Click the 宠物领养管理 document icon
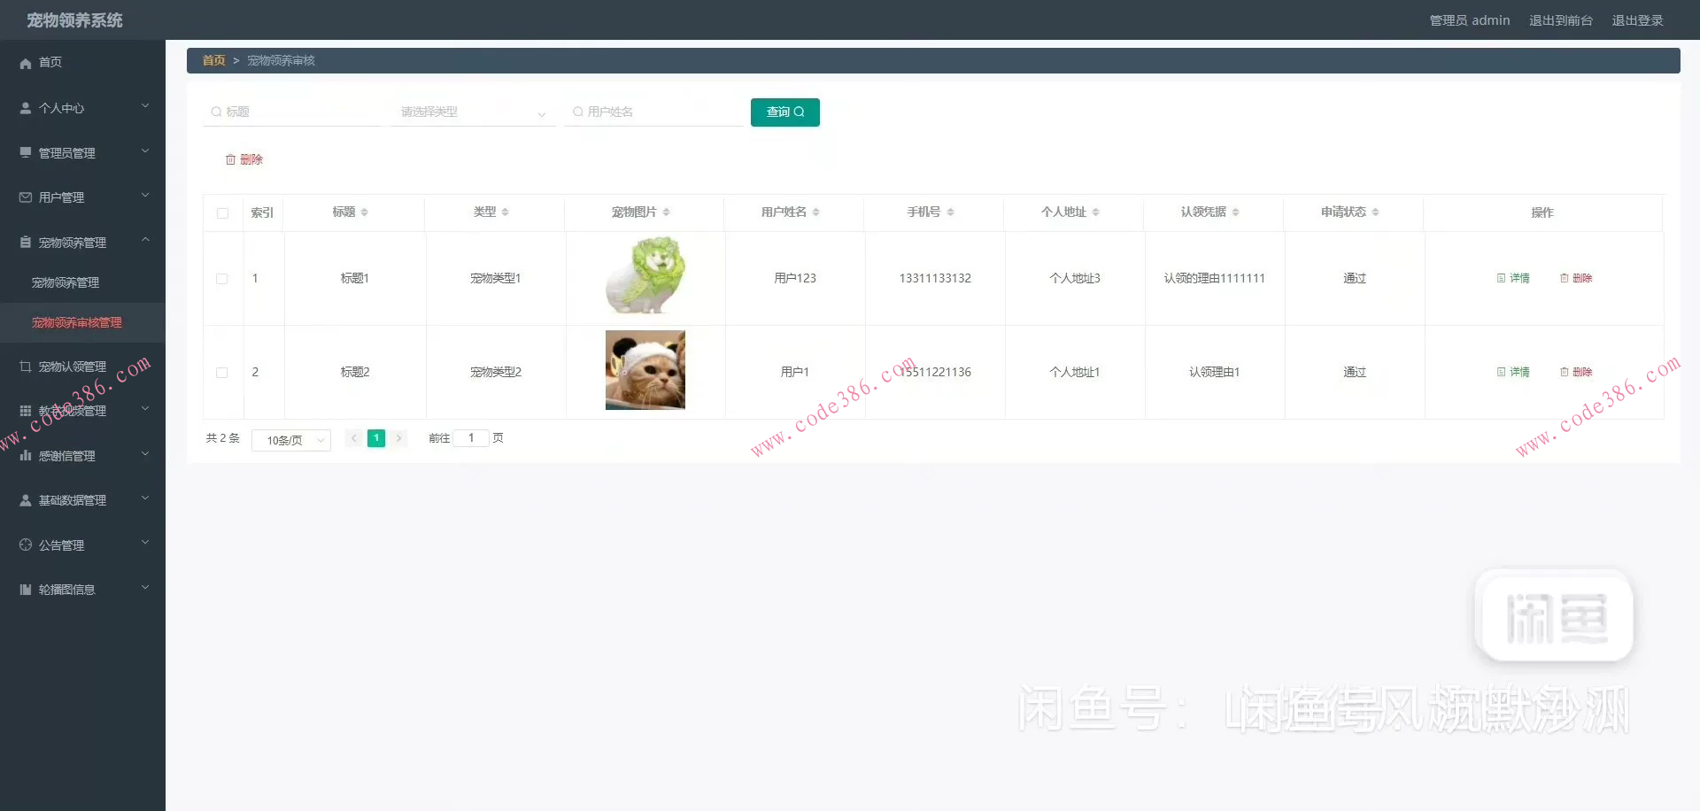The image size is (1700, 811). click(x=25, y=241)
